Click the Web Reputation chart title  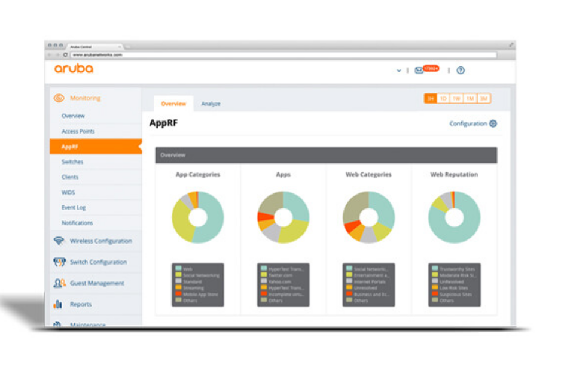tap(454, 174)
